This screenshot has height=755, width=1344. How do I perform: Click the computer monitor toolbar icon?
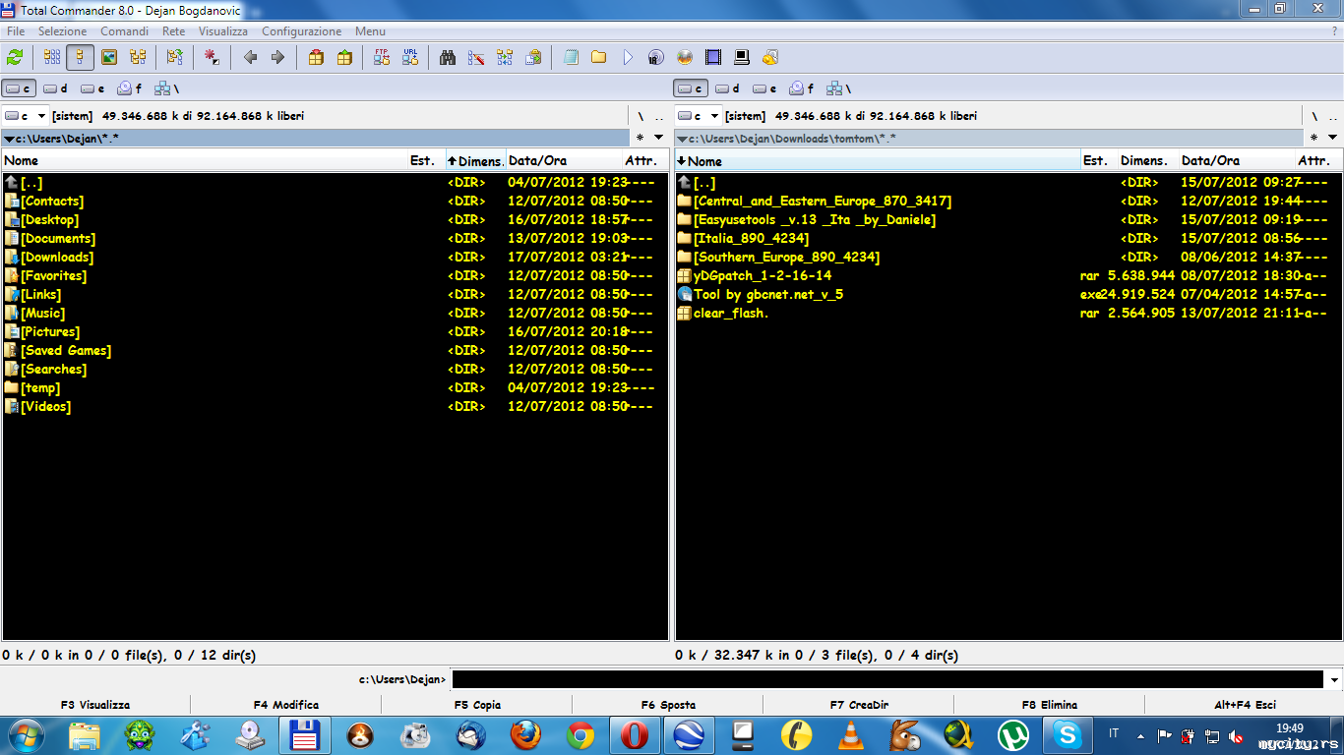pos(742,58)
